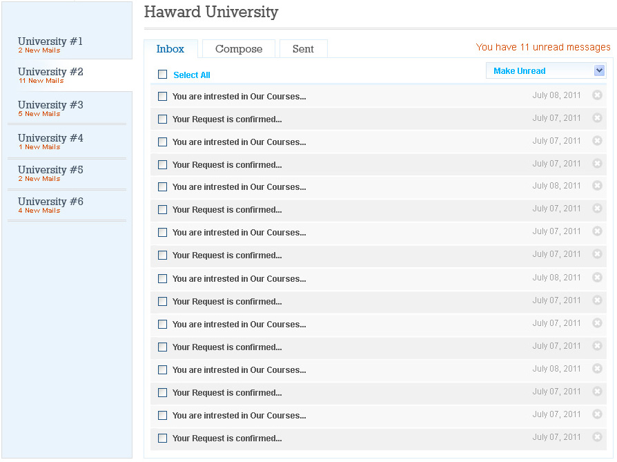Open the Make Unread dropdown arrow
The image size is (617, 462).
[599, 70]
